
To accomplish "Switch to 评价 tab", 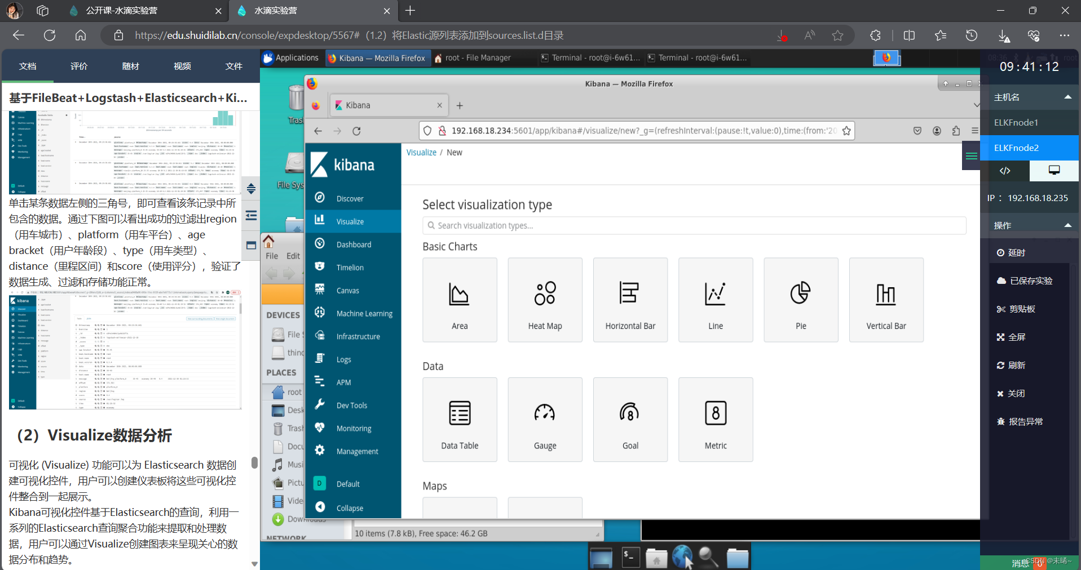I will click(x=79, y=66).
